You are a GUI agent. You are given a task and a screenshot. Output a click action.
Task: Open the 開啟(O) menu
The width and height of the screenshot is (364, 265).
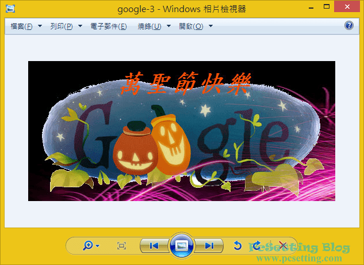pyautogui.click(x=191, y=26)
